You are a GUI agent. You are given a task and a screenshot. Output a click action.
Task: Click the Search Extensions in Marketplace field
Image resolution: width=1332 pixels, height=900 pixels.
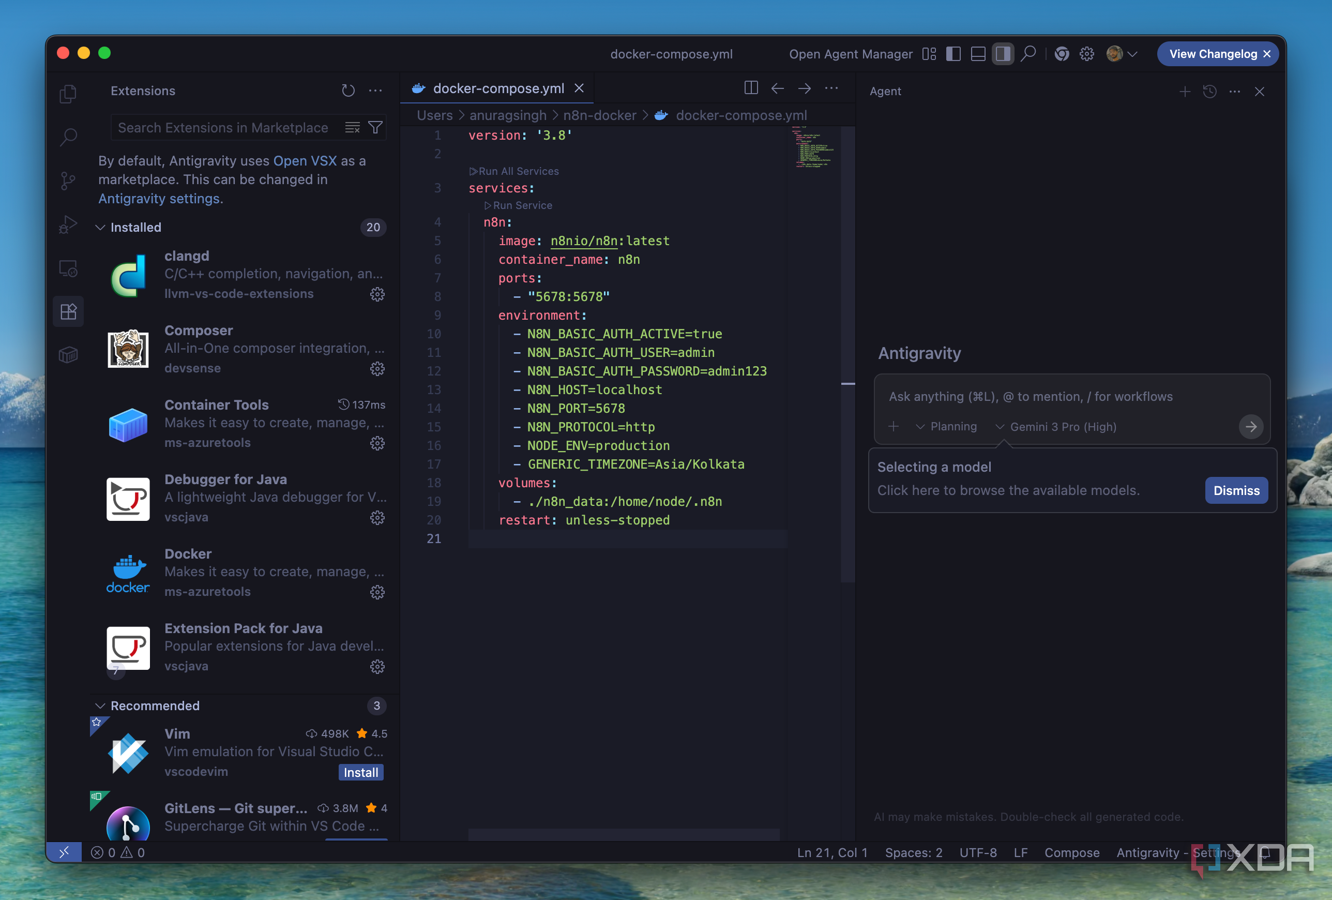[x=223, y=127]
